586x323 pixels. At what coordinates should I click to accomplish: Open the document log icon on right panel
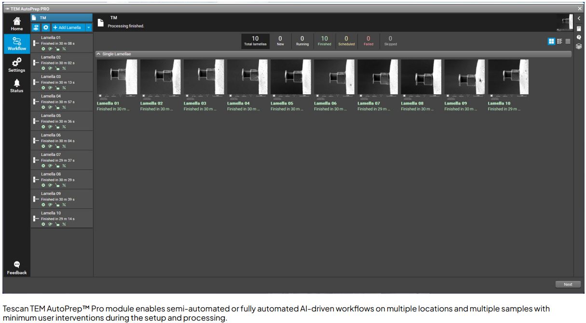pyautogui.click(x=579, y=28)
